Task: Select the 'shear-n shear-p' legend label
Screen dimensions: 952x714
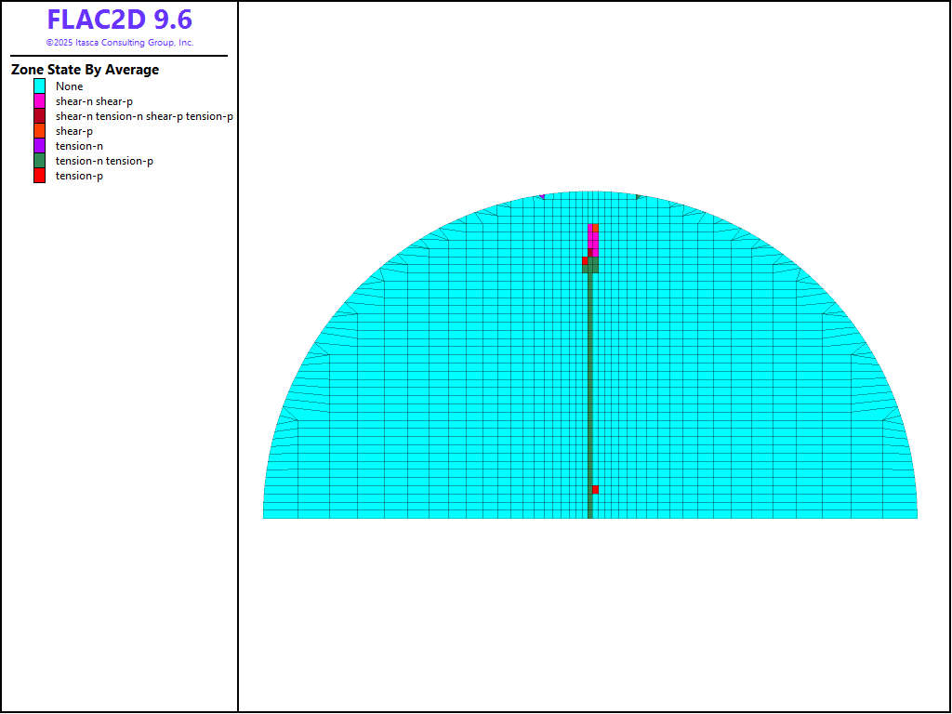Action: tap(94, 101)
